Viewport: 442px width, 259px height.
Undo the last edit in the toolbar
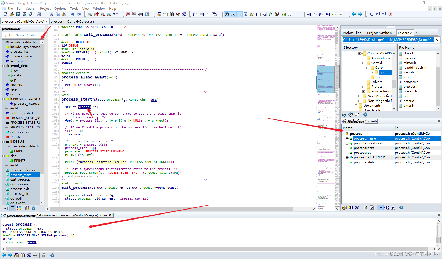coord(72,14)
